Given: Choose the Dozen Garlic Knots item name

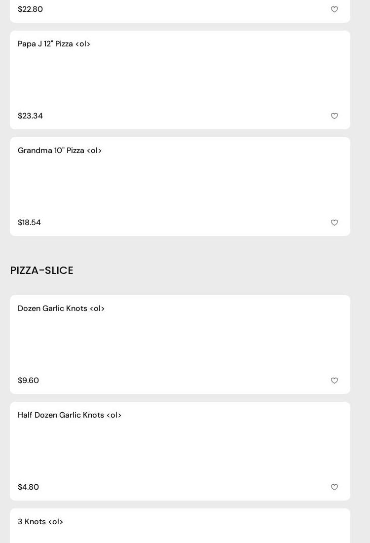Looking at the screenshot, I should click(x=61, y=309).
